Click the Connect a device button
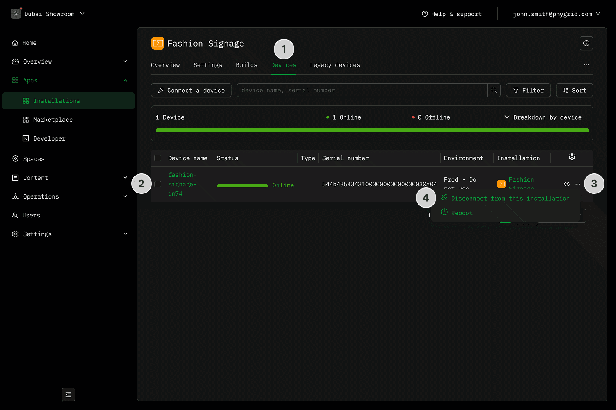Screen dimensions: 616x410 click(x=191, y=90)
